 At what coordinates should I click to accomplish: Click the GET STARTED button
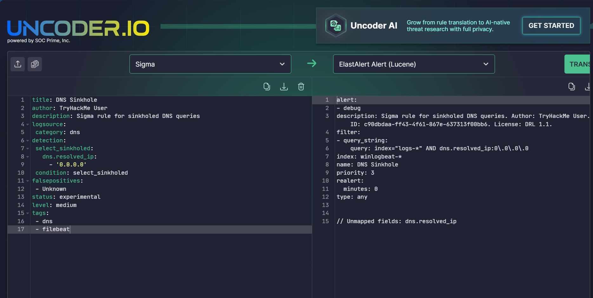(x=551, y=26)
